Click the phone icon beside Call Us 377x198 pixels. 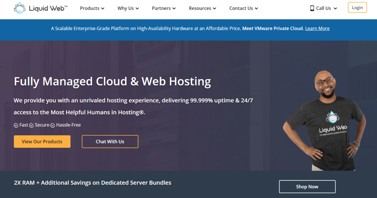(x=312, y=8)
